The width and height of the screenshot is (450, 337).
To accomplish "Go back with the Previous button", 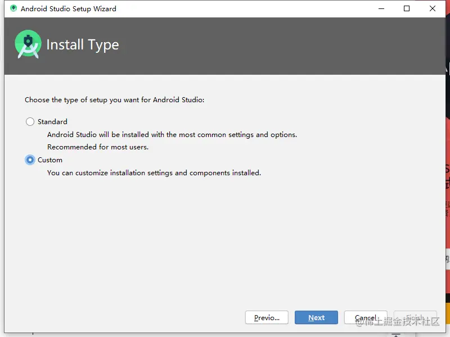I will pos(267,317).
